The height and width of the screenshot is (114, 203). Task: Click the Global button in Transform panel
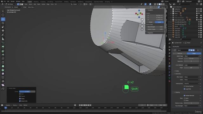click(x=151, y=22)
